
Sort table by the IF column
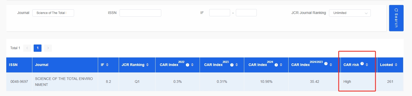click(x=107, y=65)
